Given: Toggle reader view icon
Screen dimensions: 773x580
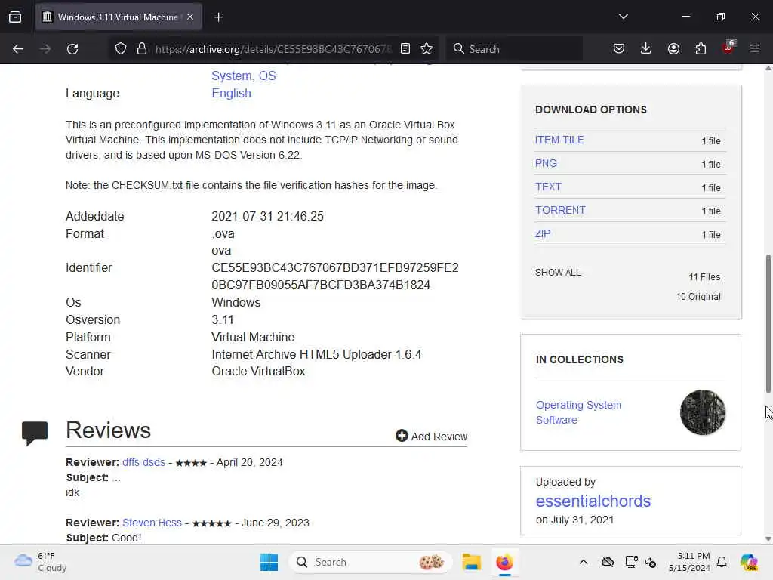Looking at the screenshot, I should pos(405,48).
